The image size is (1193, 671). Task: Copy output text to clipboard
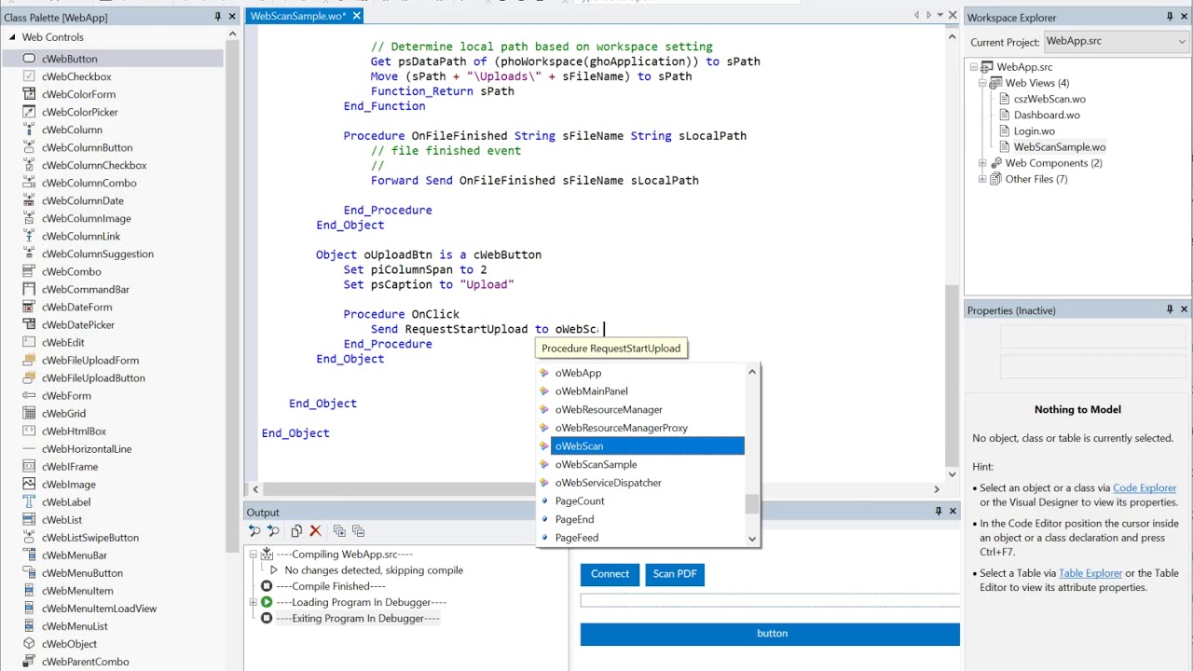(296, 531)
